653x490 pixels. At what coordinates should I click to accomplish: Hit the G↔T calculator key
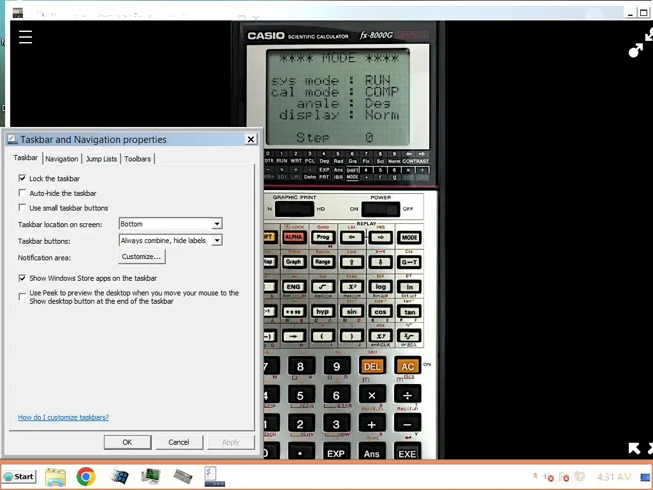[x=409, y=262]
